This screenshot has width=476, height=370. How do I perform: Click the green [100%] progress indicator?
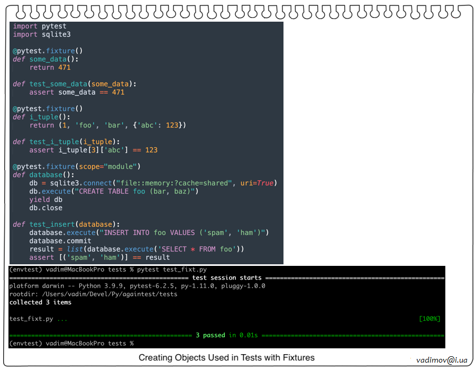click(429, 319)
